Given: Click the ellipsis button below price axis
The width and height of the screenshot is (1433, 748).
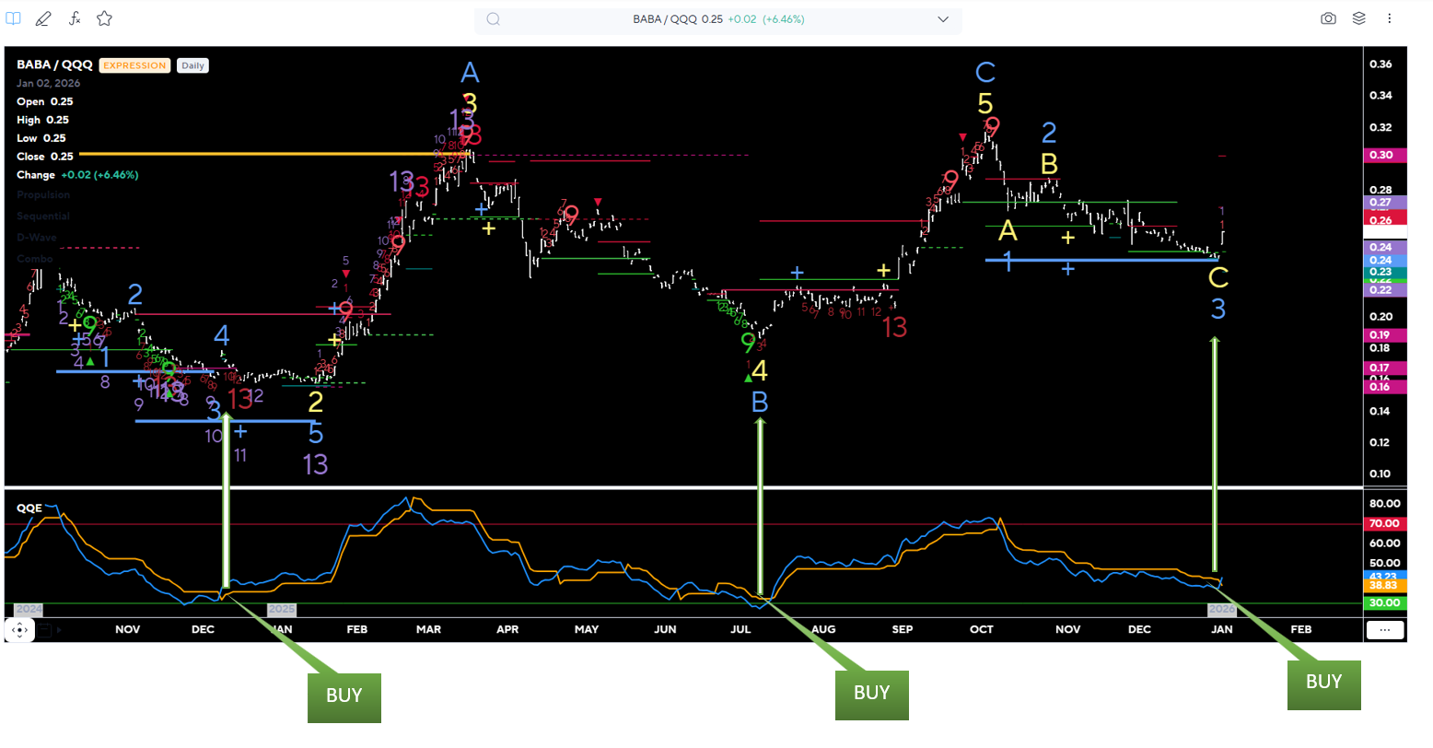Looking at the screenshot, I should [1385, 630].
